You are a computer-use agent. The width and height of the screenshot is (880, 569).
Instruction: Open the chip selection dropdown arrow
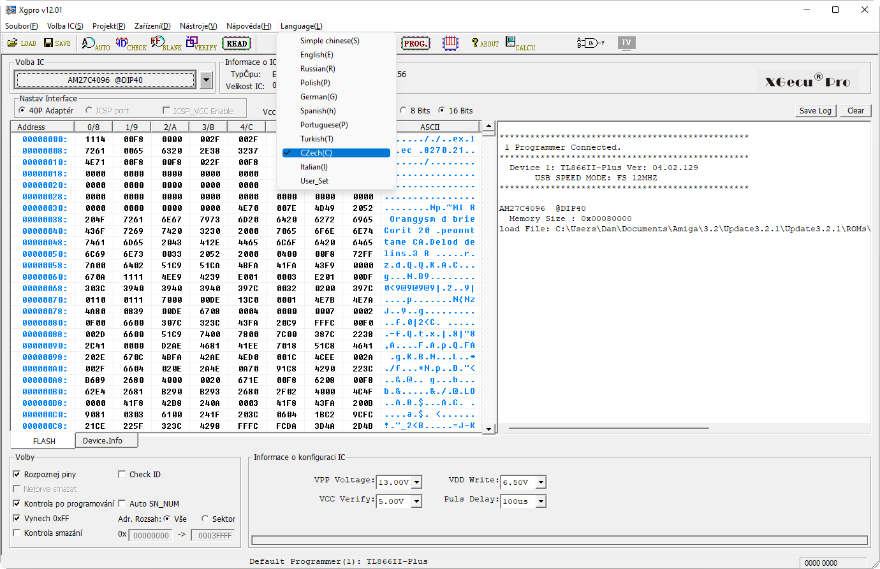point(206,80)
